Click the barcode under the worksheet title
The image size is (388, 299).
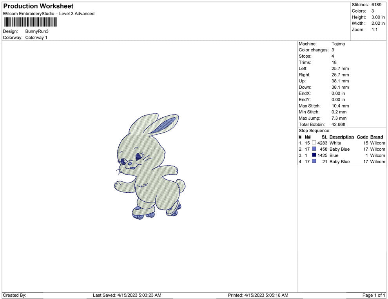click(31, 22)
